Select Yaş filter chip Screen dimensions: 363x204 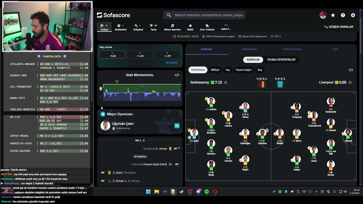227,70
